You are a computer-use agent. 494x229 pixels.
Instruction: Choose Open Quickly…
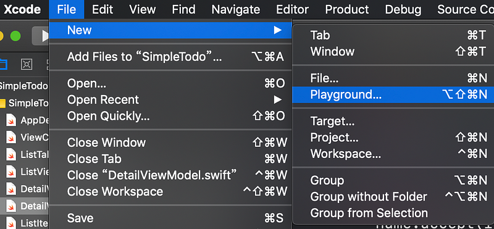(x=170, y=116)
